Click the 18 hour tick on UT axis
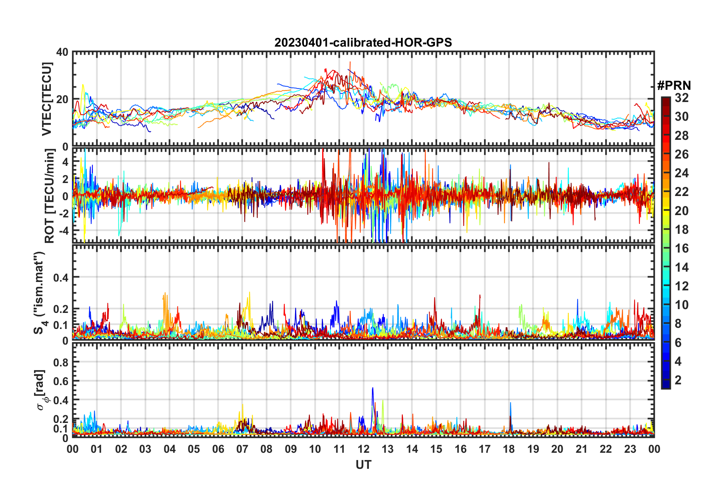 coord(509,449)
